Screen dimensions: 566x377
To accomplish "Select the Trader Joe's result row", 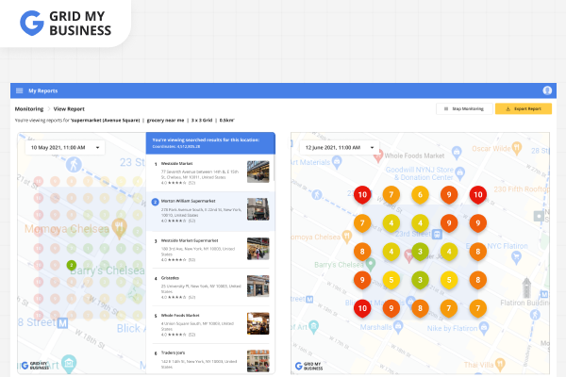I will click(x=210, y=359).
